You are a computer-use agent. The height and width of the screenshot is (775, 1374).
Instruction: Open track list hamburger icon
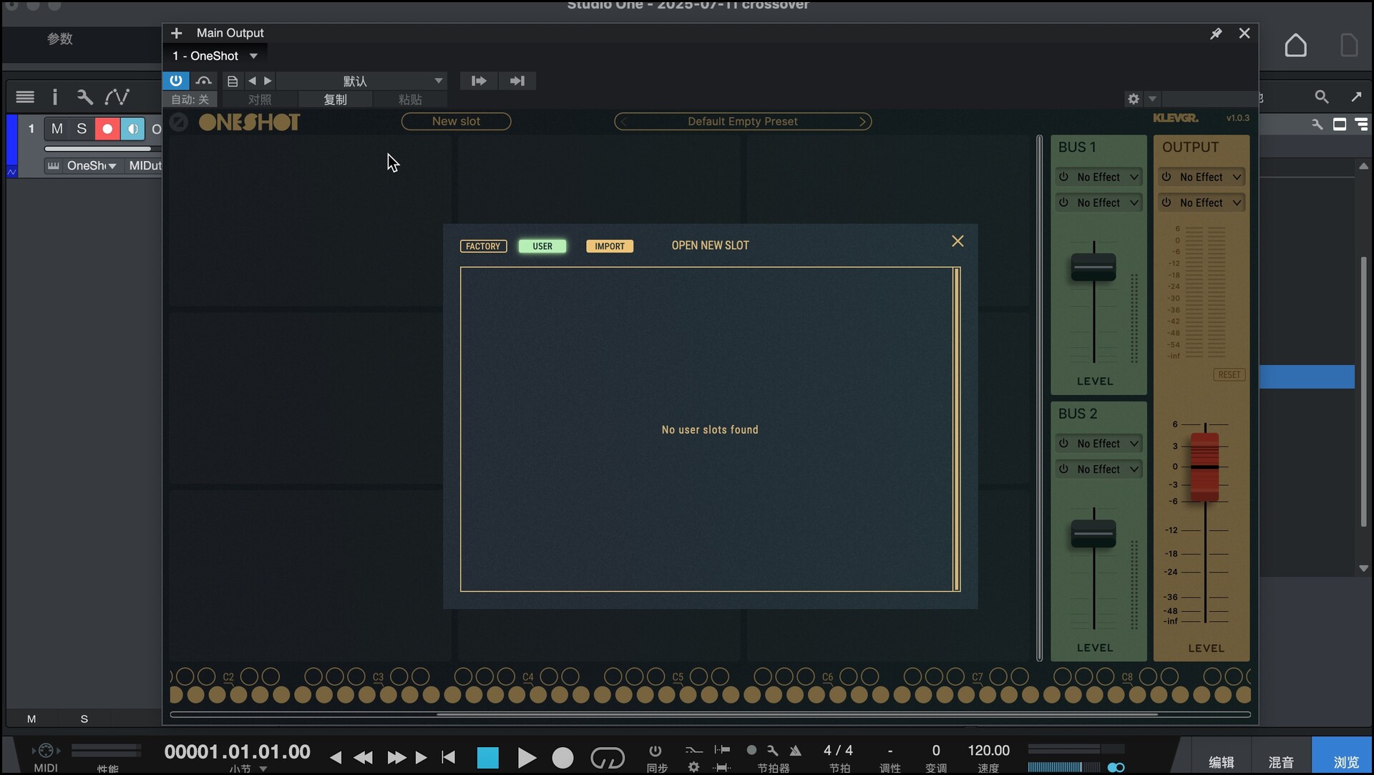pos(25,97)
